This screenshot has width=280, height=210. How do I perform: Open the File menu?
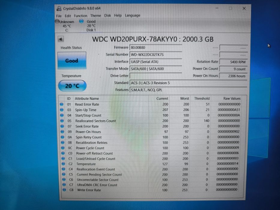(x=59, y=16)
